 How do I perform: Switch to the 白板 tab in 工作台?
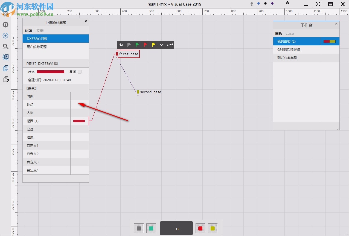tap(279, 33)
